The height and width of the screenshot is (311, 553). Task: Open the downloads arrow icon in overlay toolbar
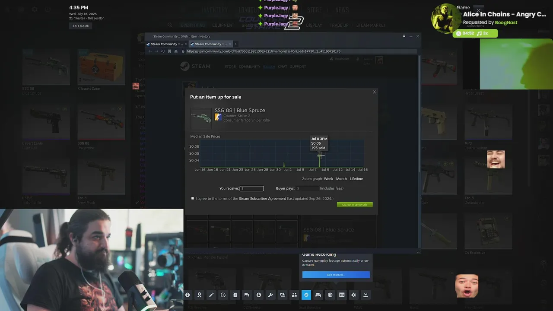[259, 295]
